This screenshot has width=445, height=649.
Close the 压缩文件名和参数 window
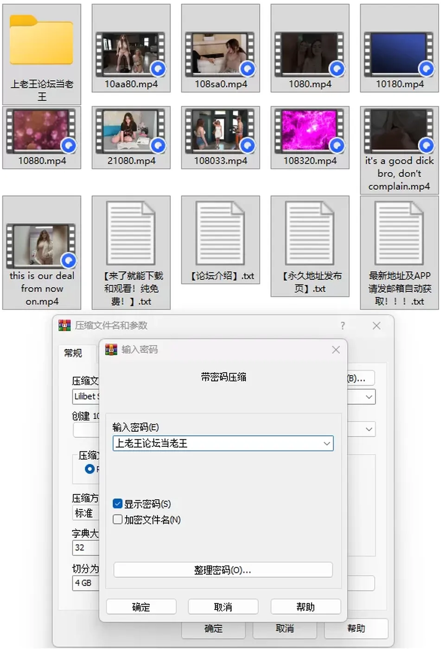pyautogui.click(x=376, y=326)
